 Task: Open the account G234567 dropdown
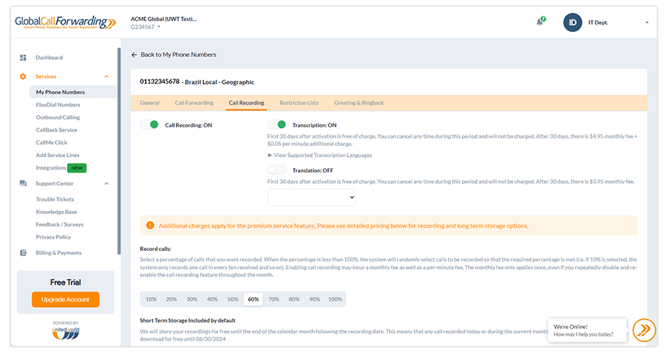coord(145,27)
